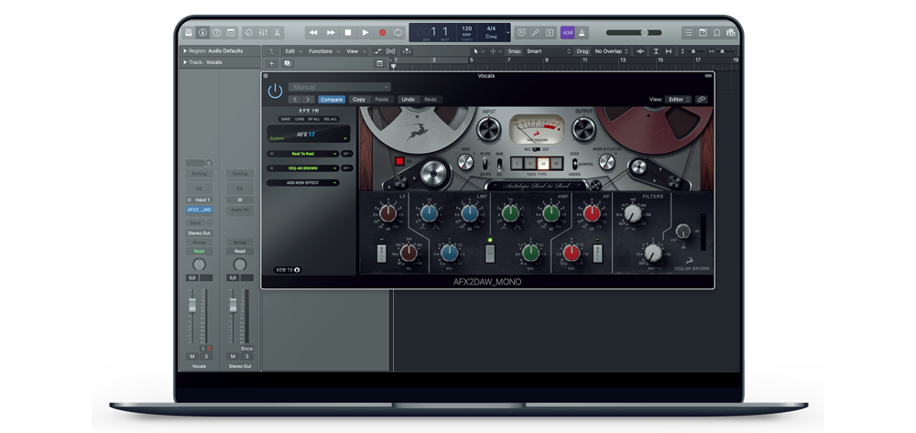
Task: Solo the Stereo Out channel strip
Action: coord(246,356)
